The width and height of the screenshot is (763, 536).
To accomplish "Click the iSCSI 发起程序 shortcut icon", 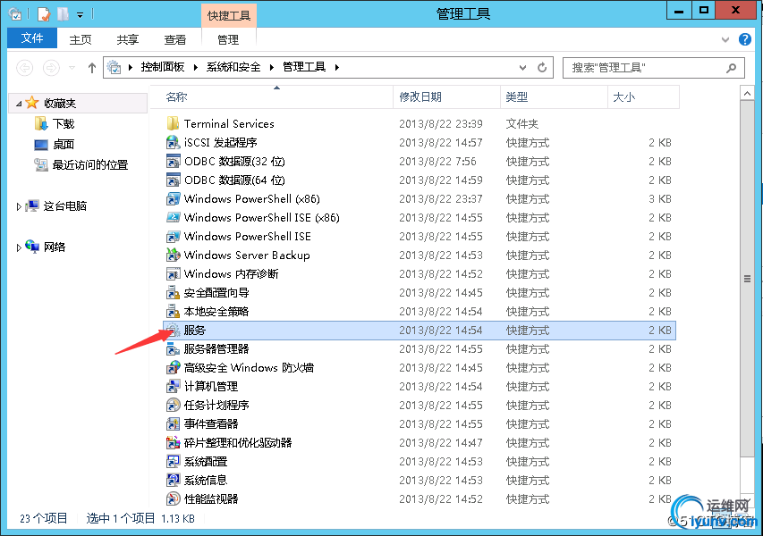I will [x=173, y=142].
